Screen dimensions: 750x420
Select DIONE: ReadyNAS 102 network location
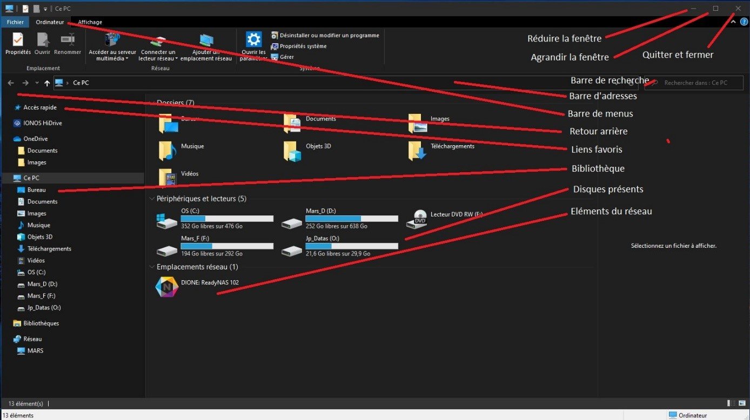197,286
